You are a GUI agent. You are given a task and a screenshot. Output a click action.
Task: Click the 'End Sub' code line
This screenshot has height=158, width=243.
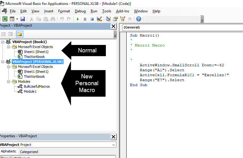pos(139,85)
